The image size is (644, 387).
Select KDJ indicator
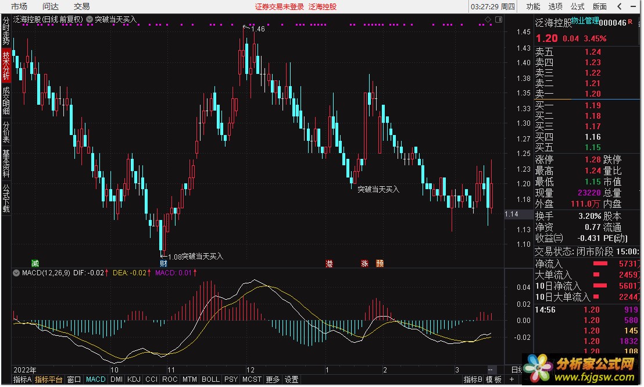pos(134,379)
